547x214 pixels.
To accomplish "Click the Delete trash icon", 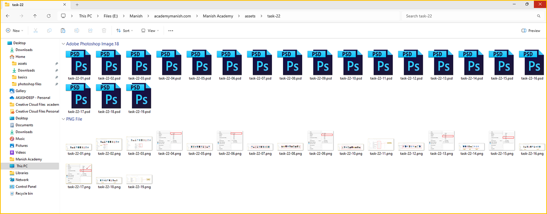I will coord(104,31).
